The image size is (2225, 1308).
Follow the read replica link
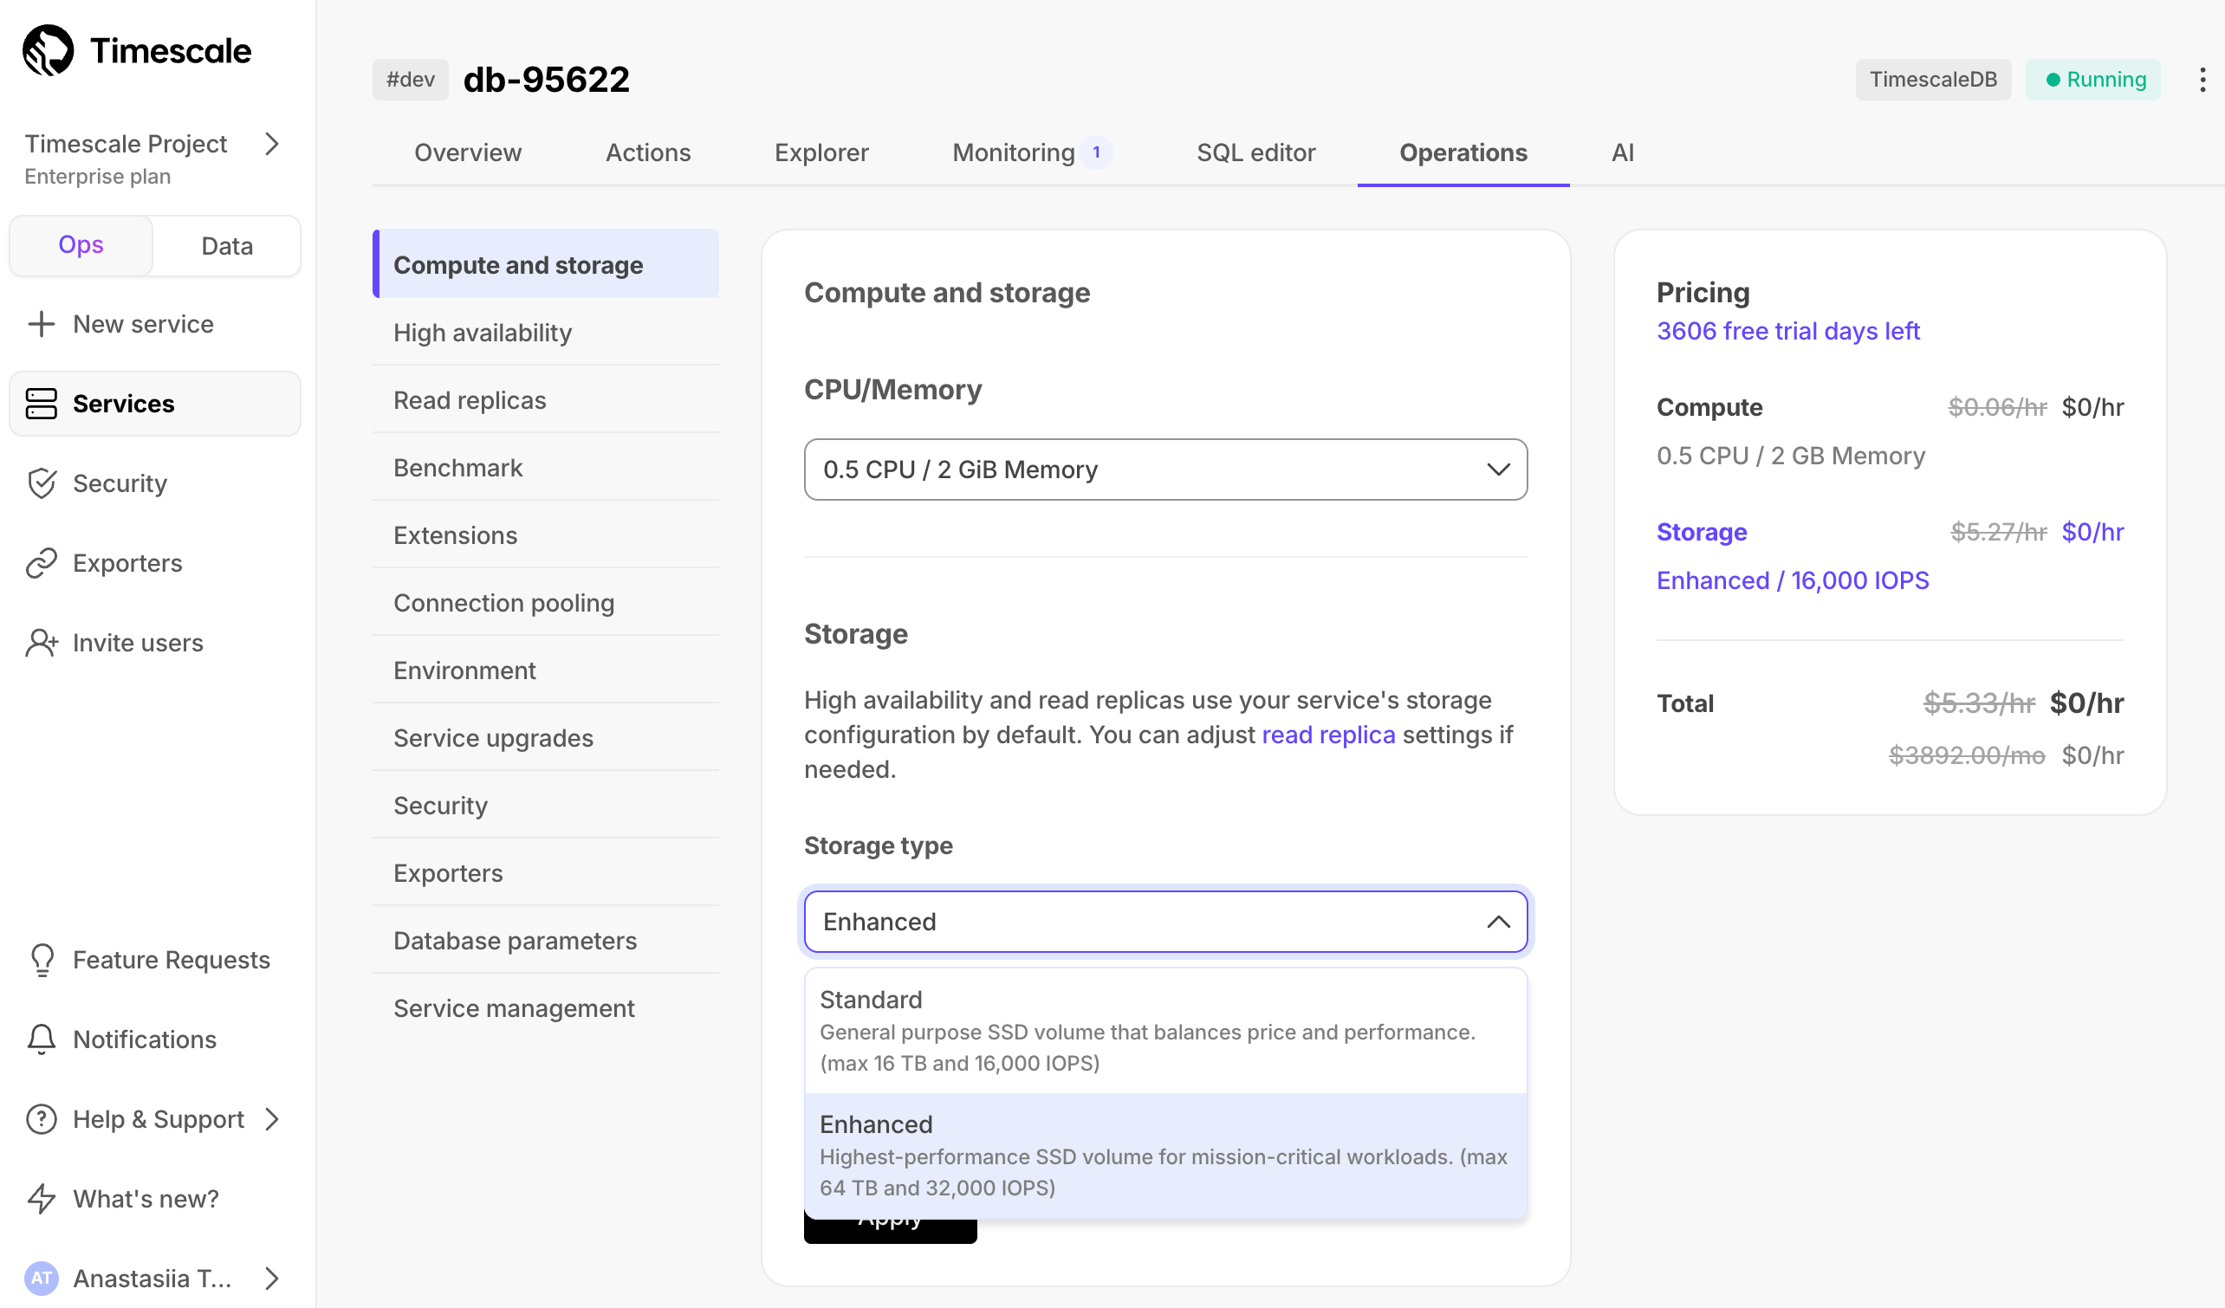[x=1328, y=735]
